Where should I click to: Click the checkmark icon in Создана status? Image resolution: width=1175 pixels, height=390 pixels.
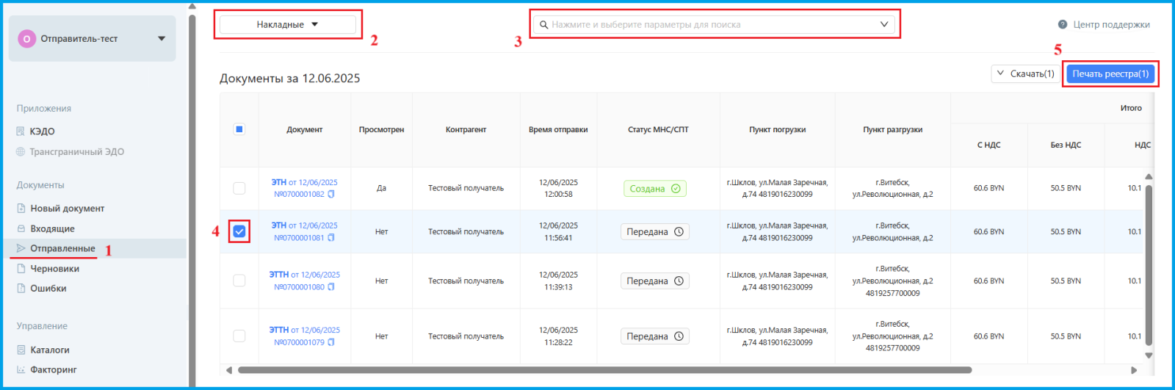tap(676, 189)
